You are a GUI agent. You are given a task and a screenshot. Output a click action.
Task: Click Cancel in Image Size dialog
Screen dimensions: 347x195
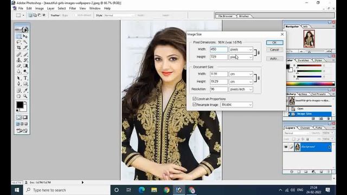click(274, 50)
